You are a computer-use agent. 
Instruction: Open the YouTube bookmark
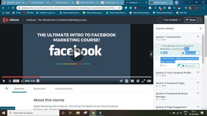click(x=28, y=13)
